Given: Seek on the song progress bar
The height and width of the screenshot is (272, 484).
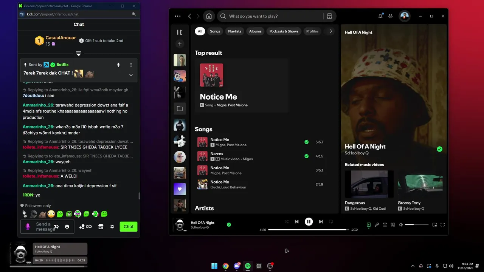Looking at the screenshot, I should (x=309, y=230).
